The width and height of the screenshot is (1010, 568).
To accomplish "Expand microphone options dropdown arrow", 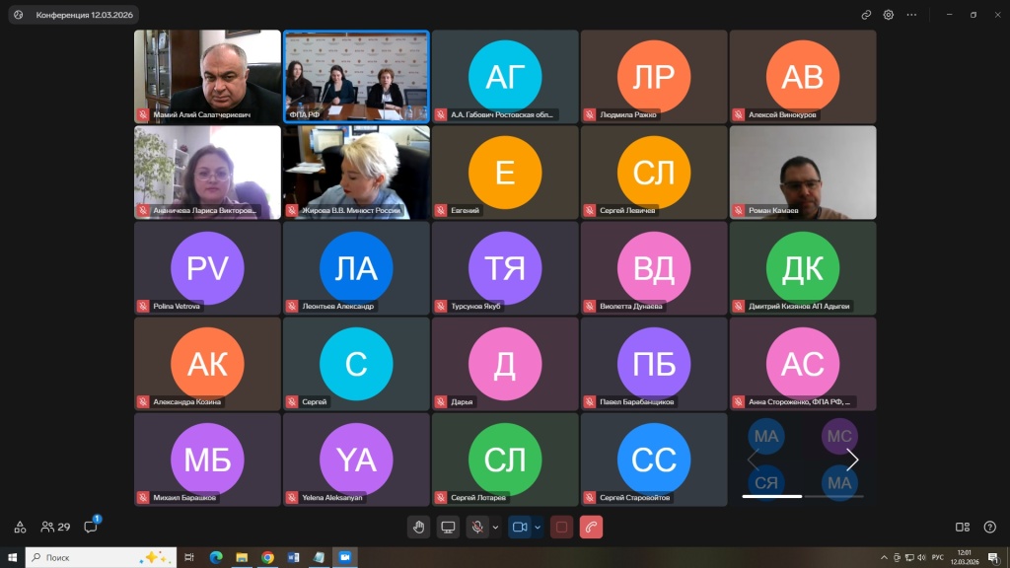I will [495, 527].
